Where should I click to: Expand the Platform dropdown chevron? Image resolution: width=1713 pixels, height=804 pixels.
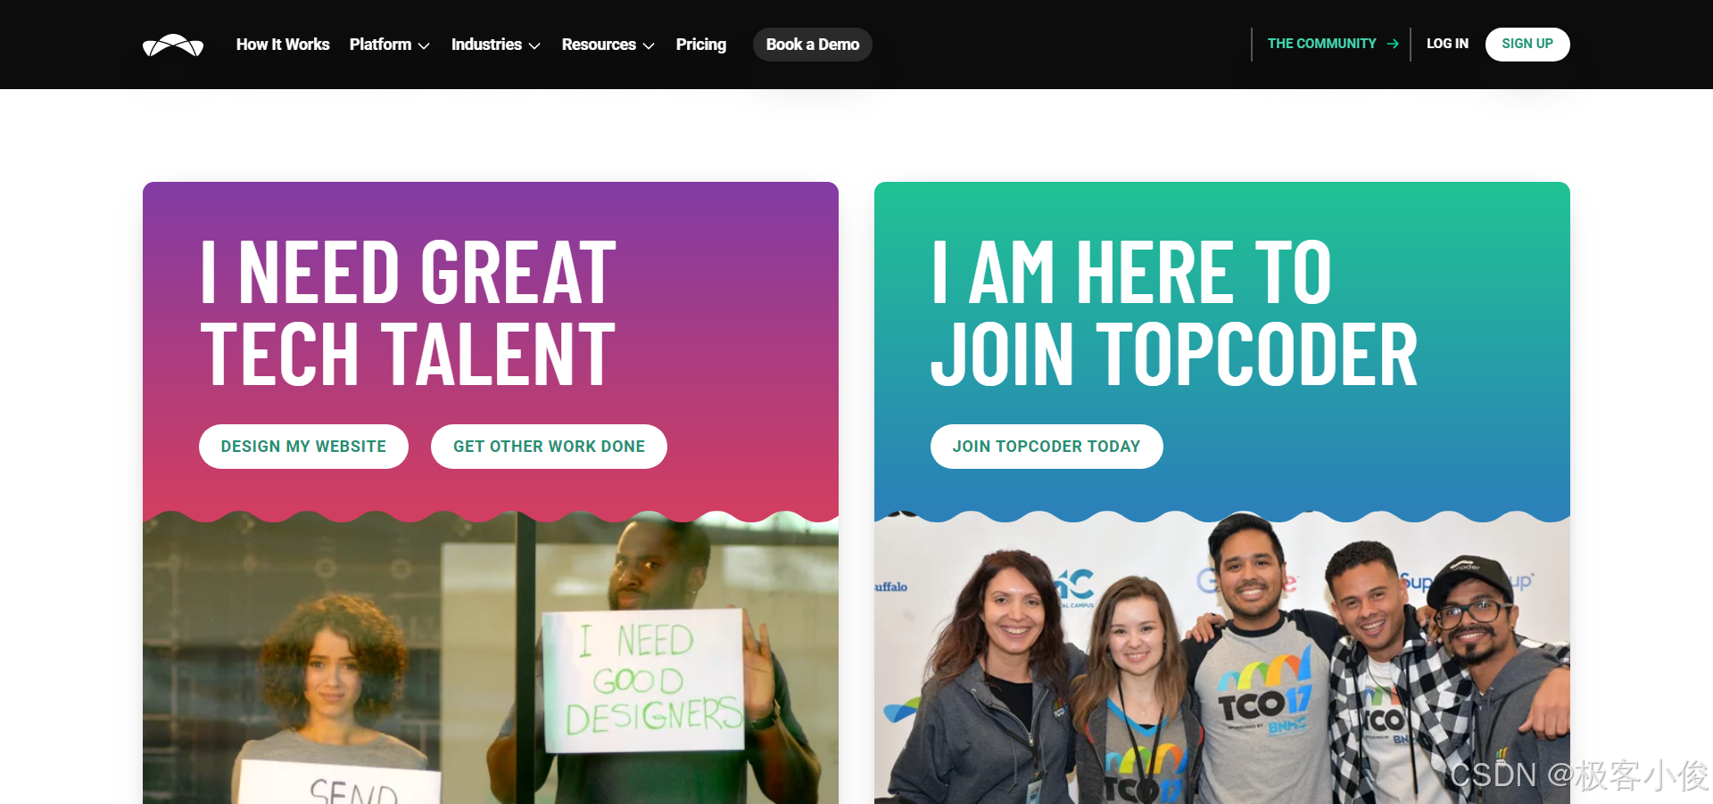click(x=424, y=45)
